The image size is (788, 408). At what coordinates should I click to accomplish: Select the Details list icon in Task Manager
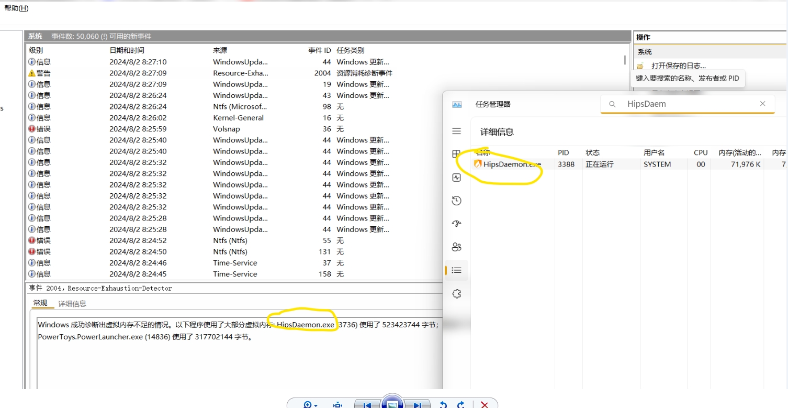pos(457,270)
